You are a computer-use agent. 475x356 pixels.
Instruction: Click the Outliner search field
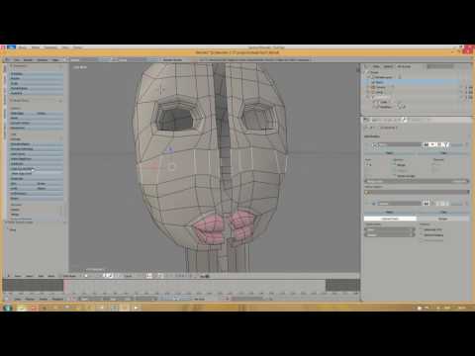point(440,66)
